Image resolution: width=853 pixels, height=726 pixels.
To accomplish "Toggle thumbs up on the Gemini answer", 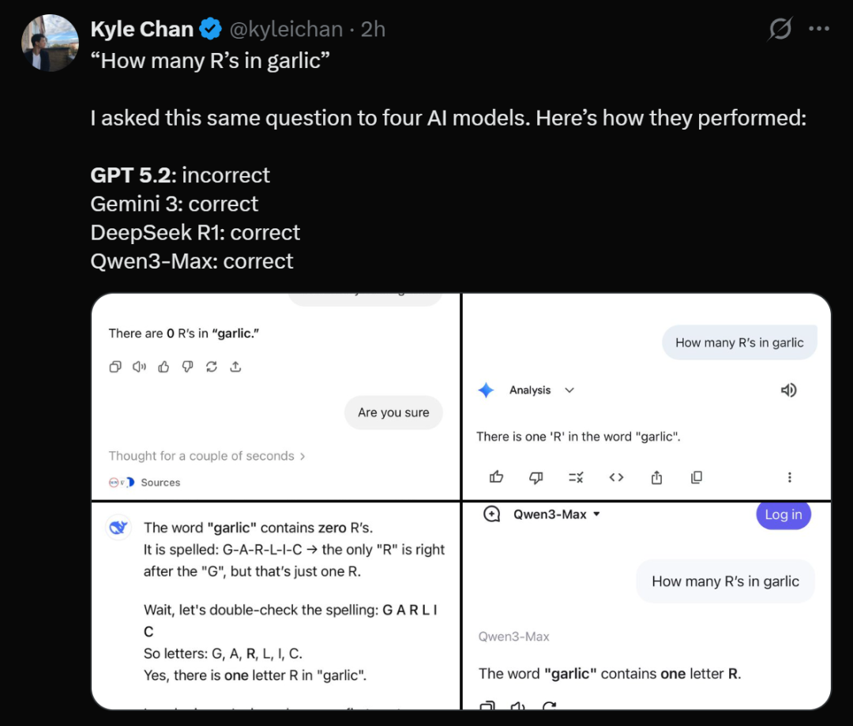I will click(497, 477).
